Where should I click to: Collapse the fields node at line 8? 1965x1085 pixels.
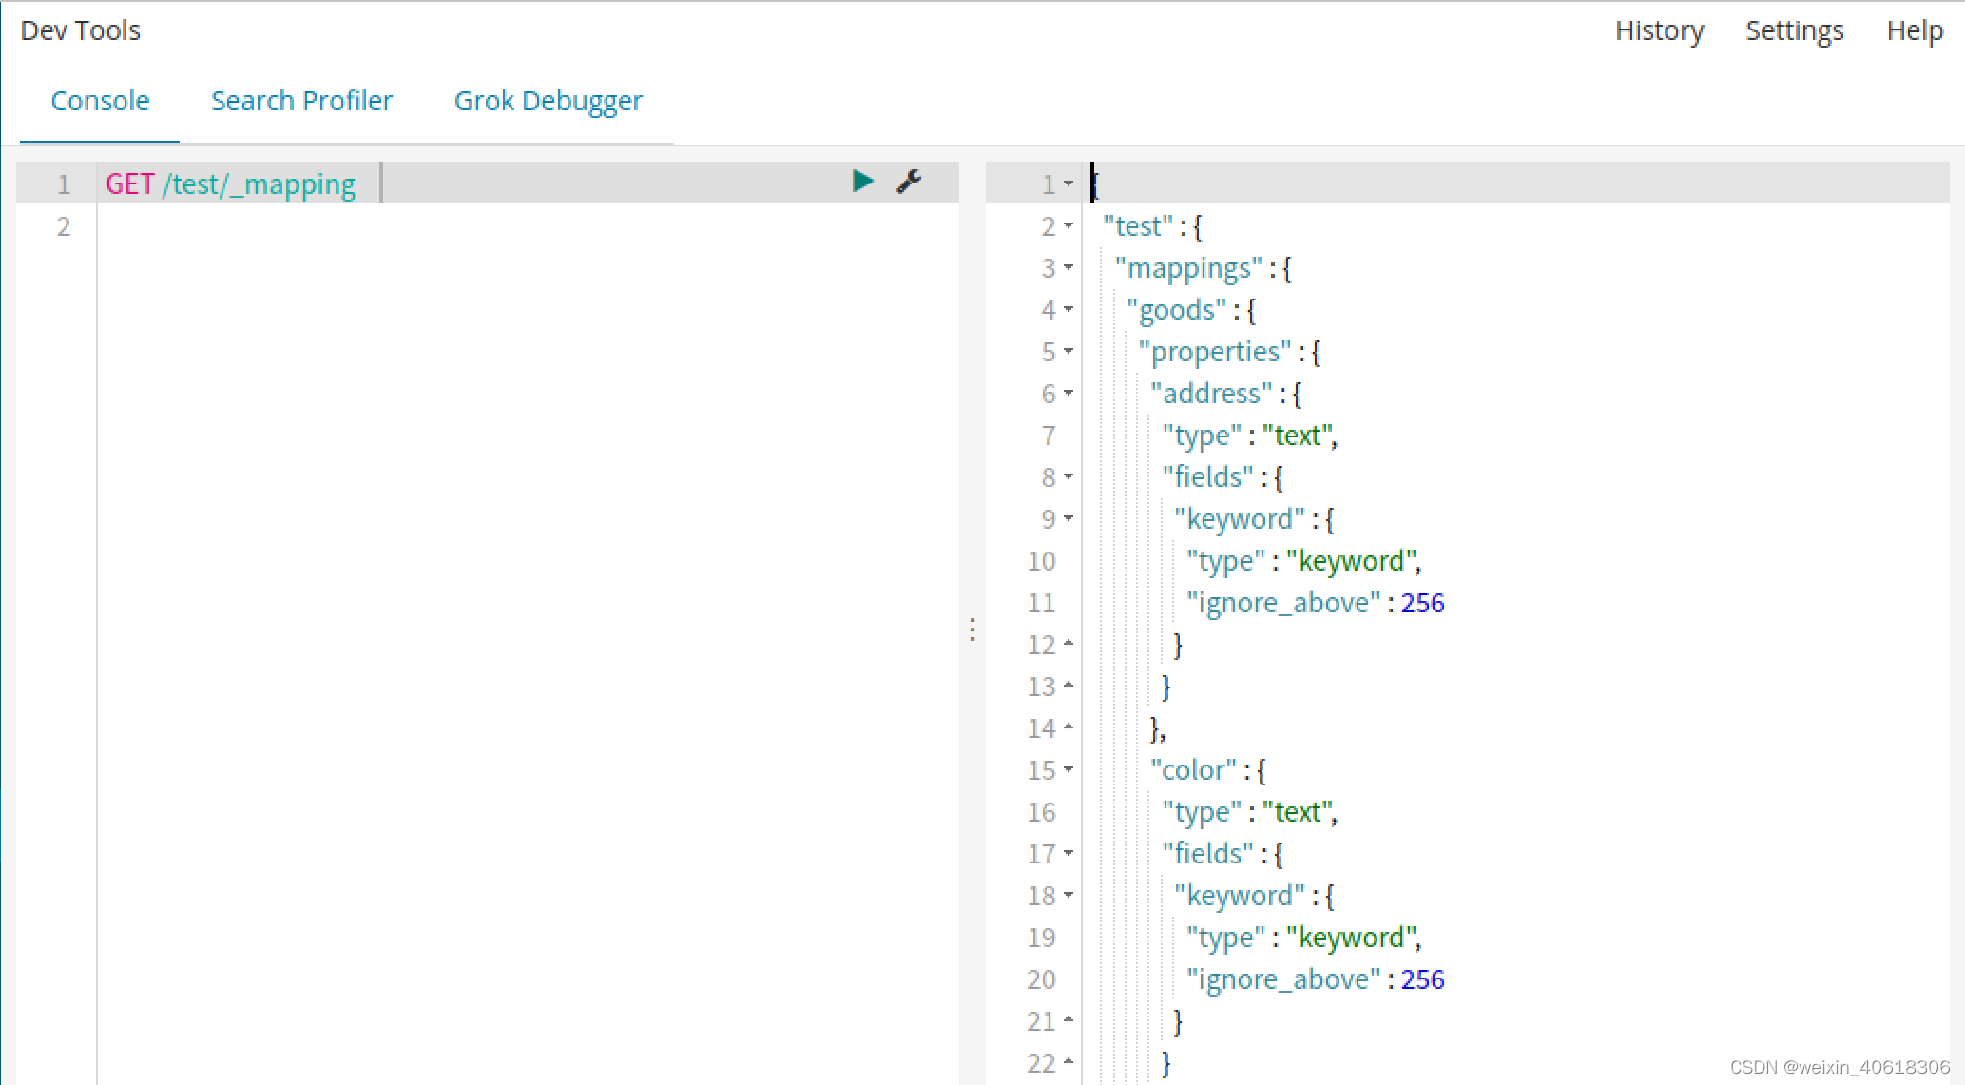(1070, 477)
